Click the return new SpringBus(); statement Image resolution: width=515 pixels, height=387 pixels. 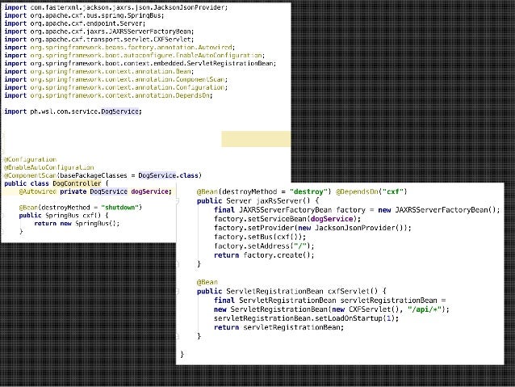(77, 223)
